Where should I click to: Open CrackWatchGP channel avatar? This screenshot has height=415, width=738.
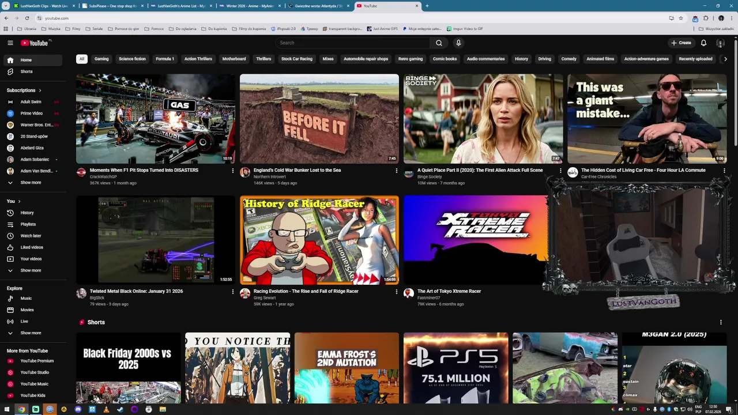[x=81, y=172]
